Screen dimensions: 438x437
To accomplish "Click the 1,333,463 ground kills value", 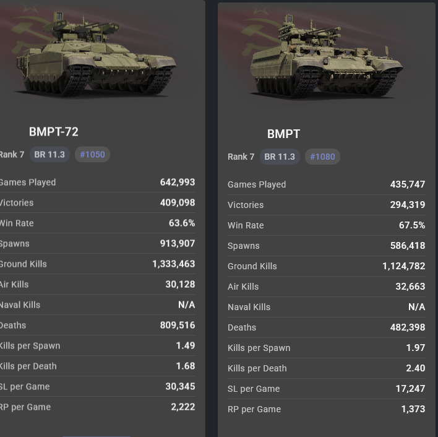I will 174,264.
